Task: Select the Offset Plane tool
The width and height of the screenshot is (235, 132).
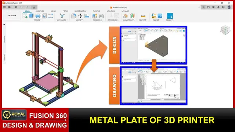Action: click(126, 16)
